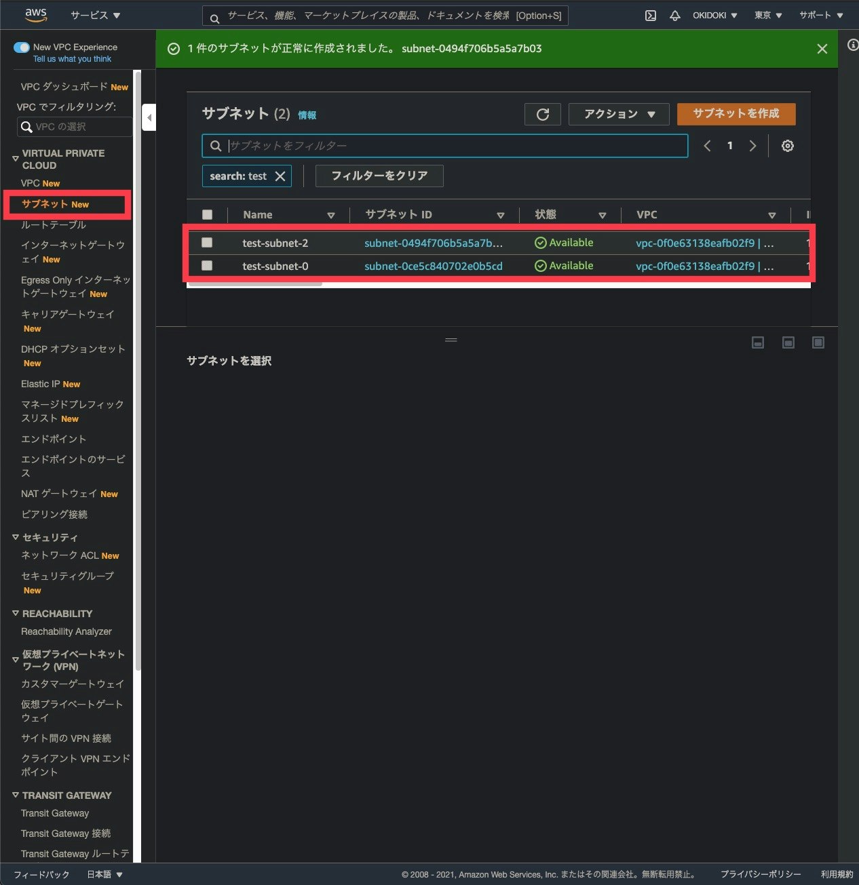Click the AWS logo home icon

click(35, 14)
